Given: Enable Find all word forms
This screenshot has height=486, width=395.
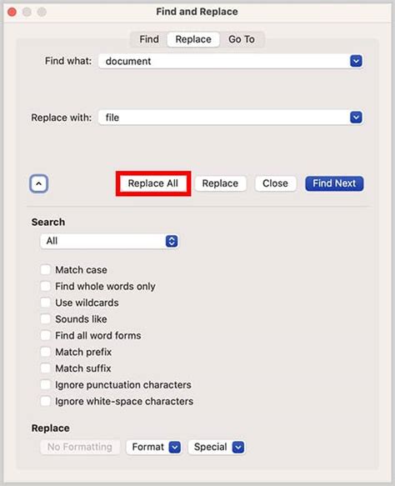Looking at the screenshot, I should click(46, 335).
